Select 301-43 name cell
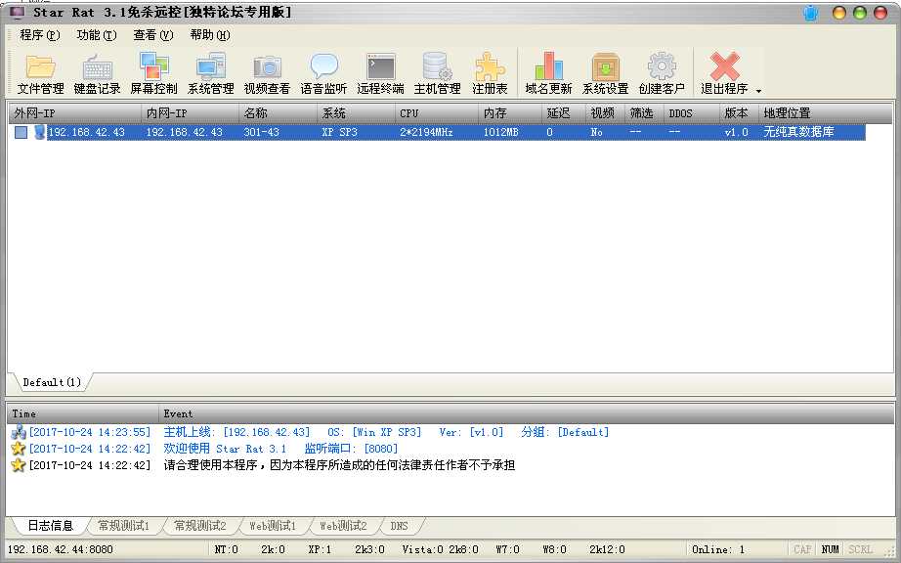Screen dimensions: 901x563 coord(262,132)
